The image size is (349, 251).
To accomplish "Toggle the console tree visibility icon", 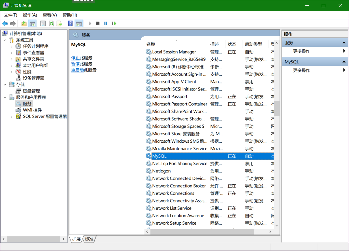I will pyautogui.click(x=33, y=24).
